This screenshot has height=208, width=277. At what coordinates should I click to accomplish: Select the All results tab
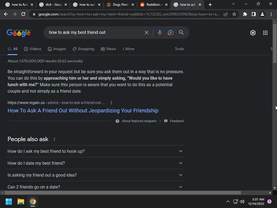point(12,49)
